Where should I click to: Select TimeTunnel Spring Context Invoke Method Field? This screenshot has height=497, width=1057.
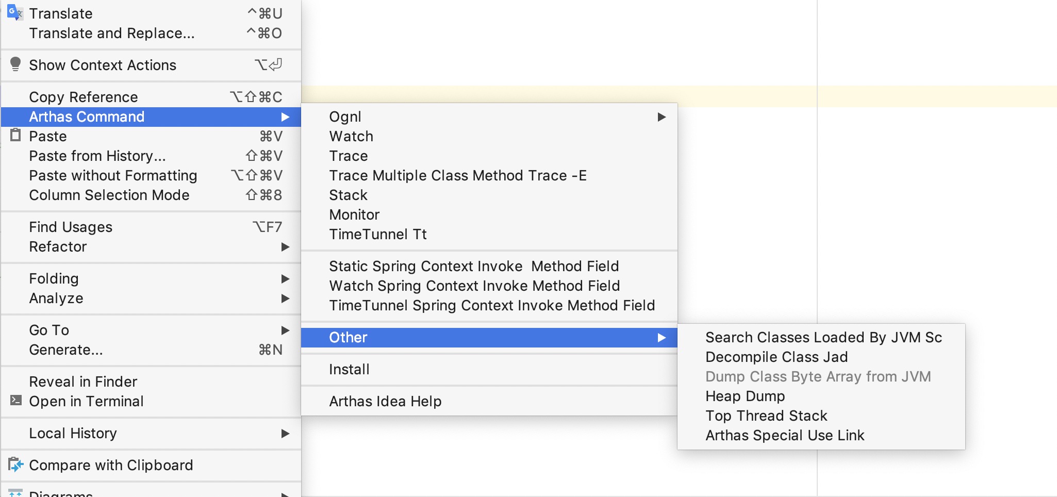(489, 305)
